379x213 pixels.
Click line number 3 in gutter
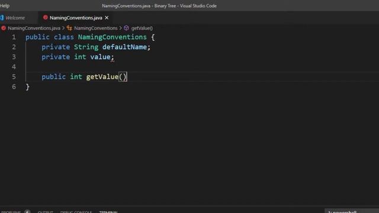coord(14,57)
